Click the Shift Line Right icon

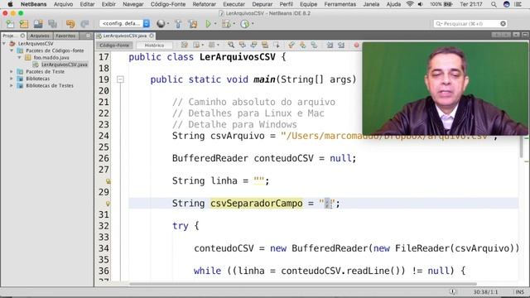tap(341, 45)
